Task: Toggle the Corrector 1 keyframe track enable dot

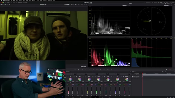Action: tap(132, 76)
